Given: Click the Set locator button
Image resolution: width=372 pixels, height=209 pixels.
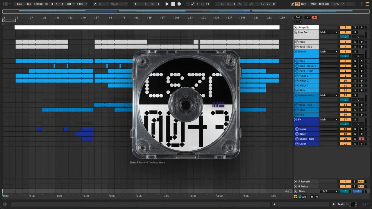Looking at the screenshot, I should (x=298, y=17).
